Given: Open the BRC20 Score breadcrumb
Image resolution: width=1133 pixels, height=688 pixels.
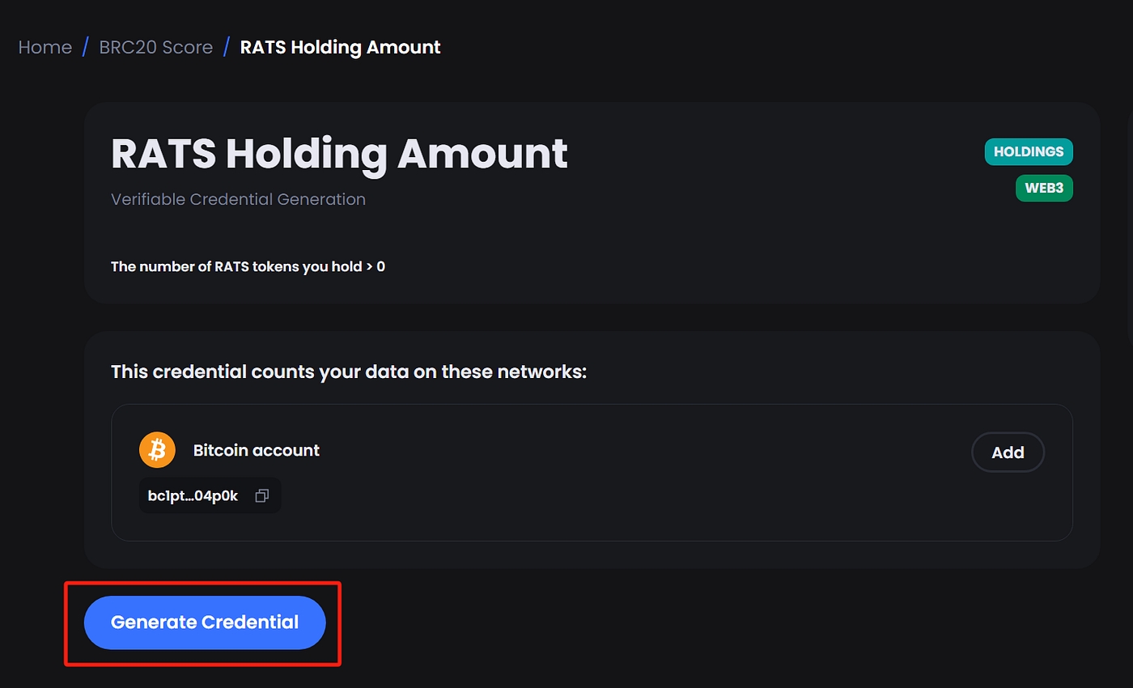Looking at the screenshot, I should coord(156,47).
